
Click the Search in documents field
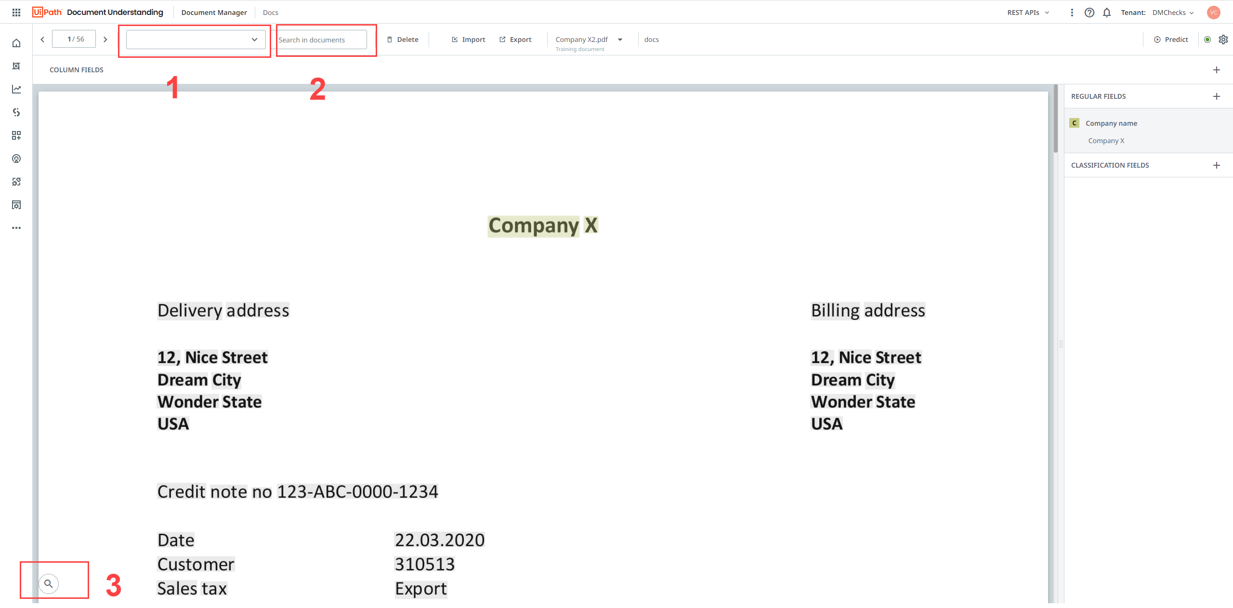[322, 40]
